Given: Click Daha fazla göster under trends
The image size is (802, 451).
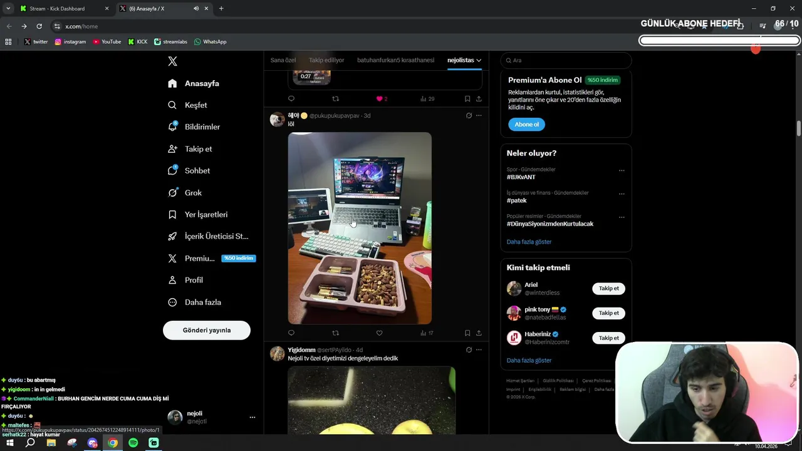Looking at the screenshot, I should pos(529,242).
